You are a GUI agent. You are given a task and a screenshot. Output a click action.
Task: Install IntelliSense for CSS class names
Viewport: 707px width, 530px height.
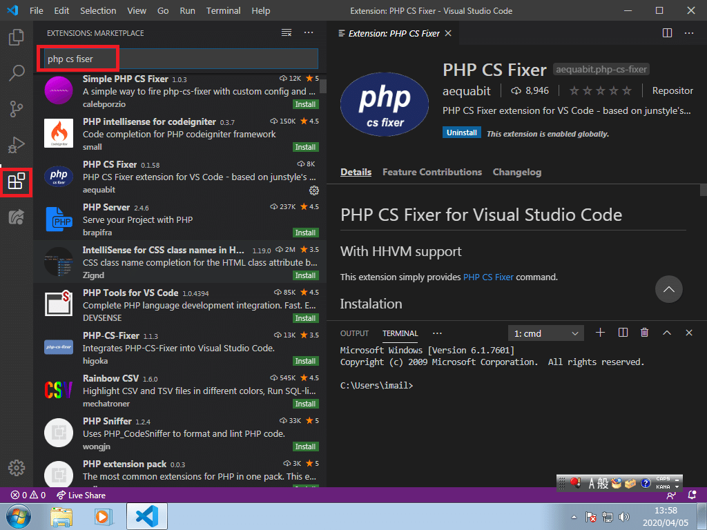pos(305,275)
